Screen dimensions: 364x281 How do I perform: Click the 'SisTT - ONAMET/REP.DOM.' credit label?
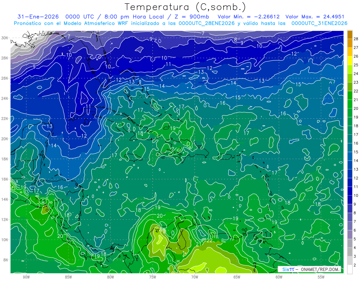309,269
